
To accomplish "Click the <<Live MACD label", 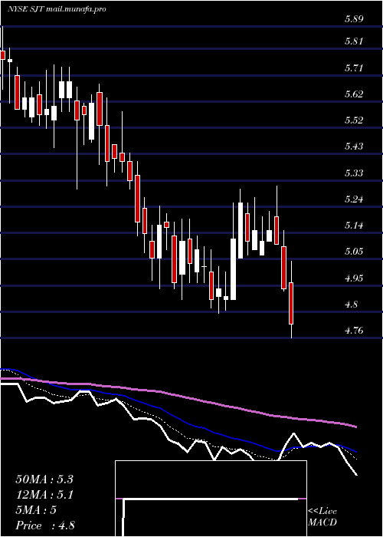I will 322,516.
